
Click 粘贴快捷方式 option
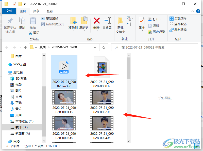click(53, 24)
